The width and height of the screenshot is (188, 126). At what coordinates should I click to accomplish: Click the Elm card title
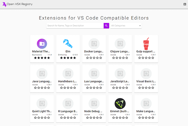[x=68, y=51]
